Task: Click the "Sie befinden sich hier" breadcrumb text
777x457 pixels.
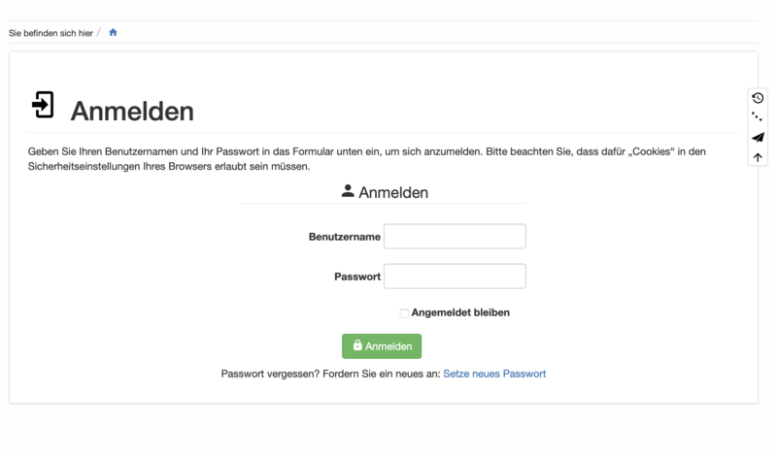Action: click(51, 33)
